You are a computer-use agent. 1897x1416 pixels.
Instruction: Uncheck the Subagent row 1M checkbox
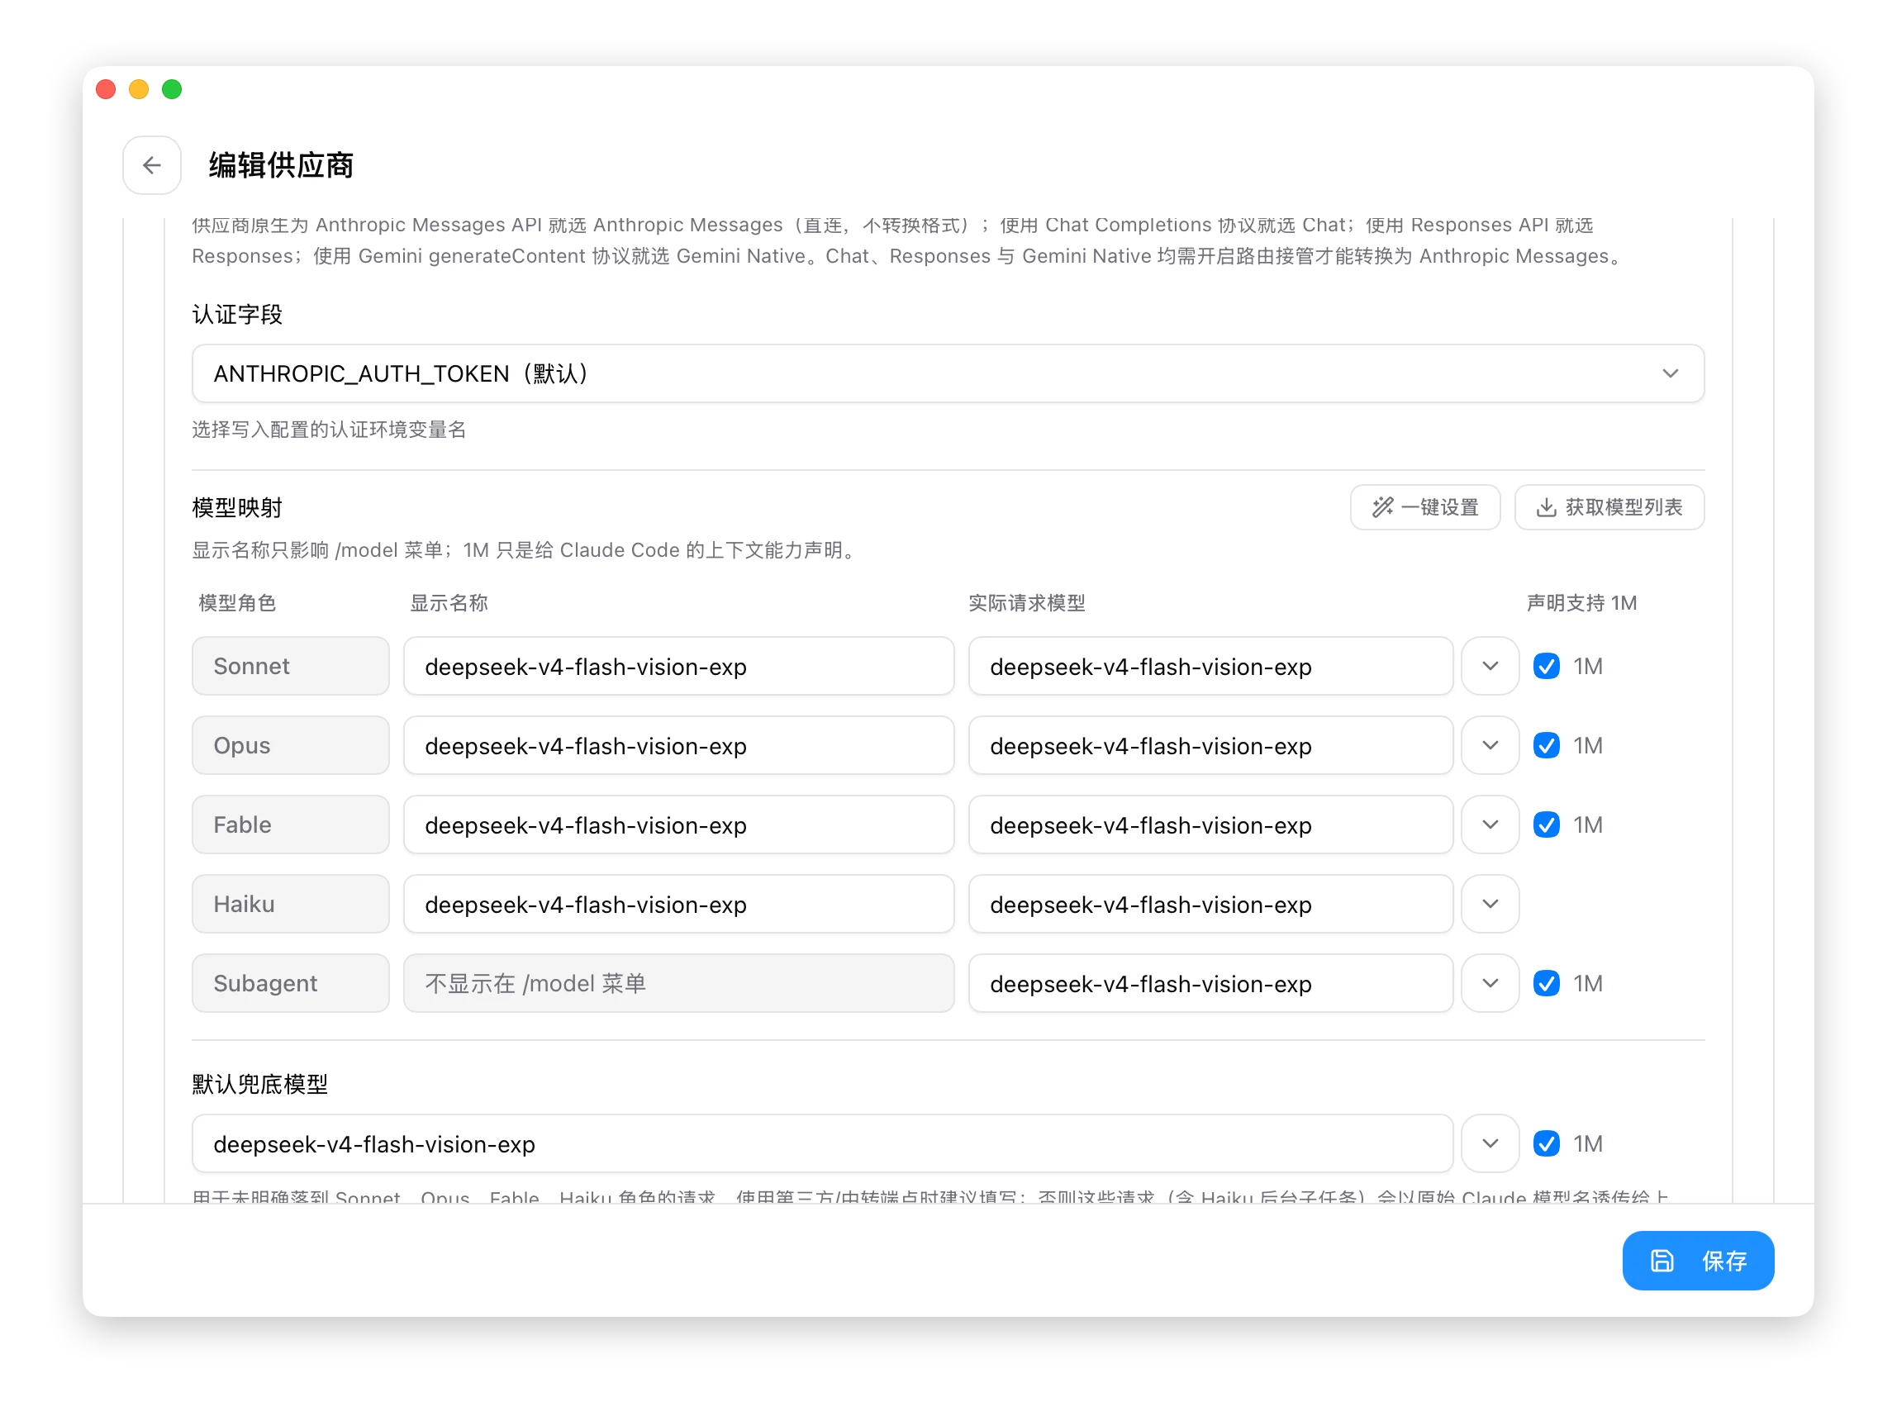[1547, 983]
